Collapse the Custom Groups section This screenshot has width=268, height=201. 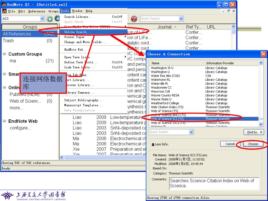click(x=4, y=54)
